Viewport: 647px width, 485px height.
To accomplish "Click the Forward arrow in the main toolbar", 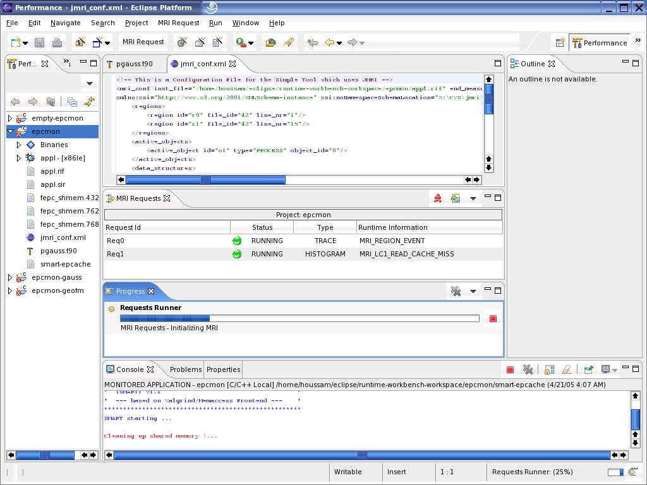I will click(x=353, y=42).
